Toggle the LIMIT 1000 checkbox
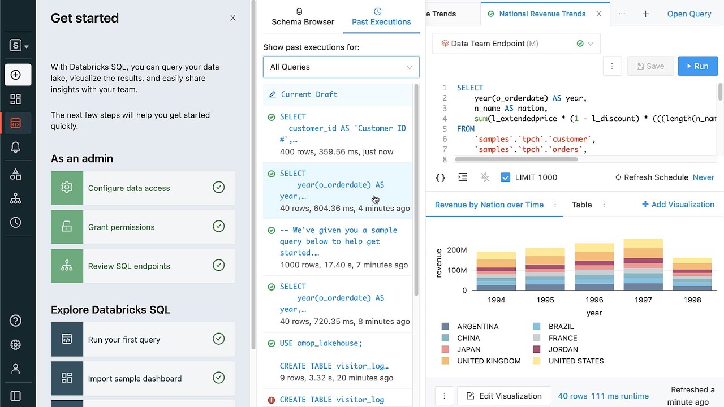The width and height of the screenshot is (724, 407). coord(506,177)
